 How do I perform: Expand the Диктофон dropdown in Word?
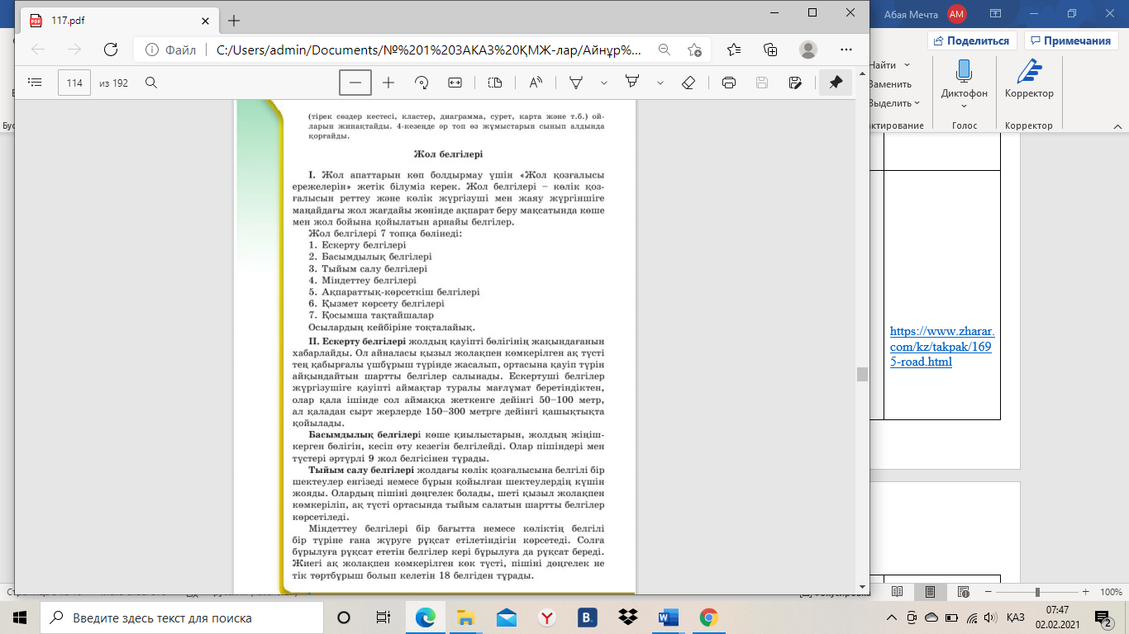tap(964, 106)
